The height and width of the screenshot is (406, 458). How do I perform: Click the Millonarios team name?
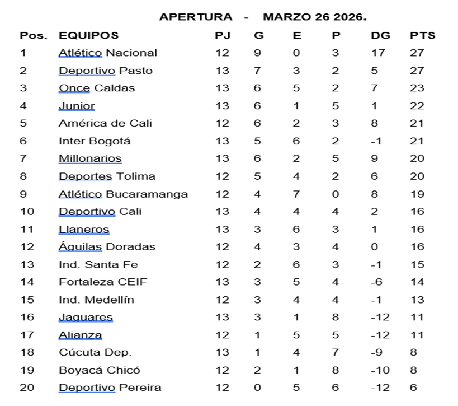(x=90, y=158)
